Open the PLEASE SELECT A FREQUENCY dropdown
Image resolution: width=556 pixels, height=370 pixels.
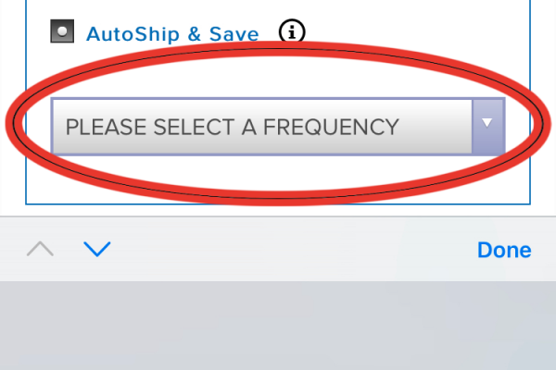[277, 126]
